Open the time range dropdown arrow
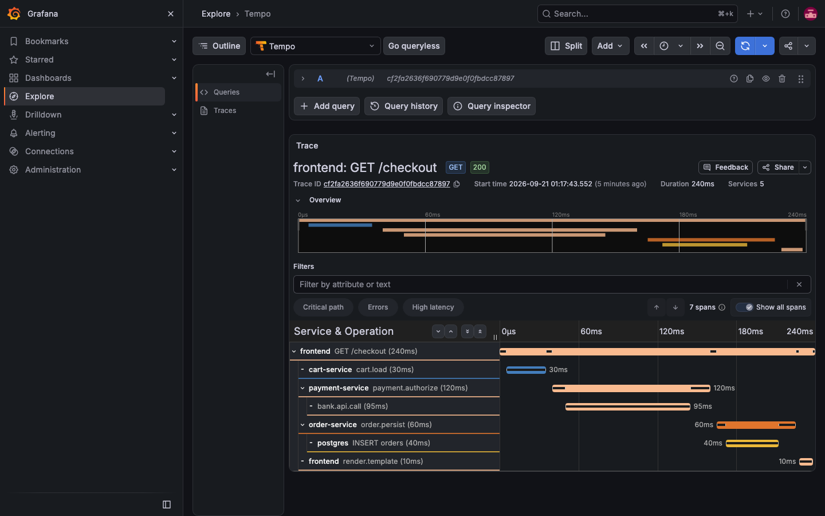This screenshot has height=516, width=825. tap(681, 46)
